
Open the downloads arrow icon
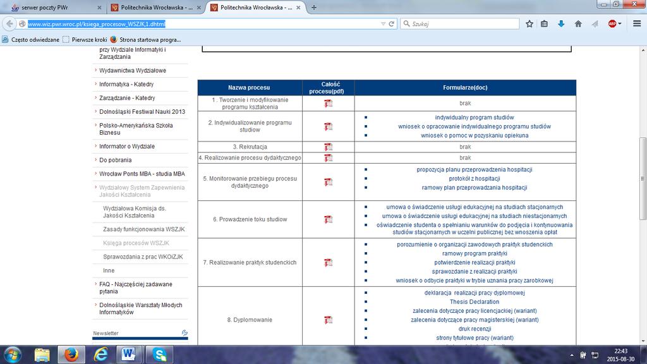pyautogui.click(x=561, y=24)
